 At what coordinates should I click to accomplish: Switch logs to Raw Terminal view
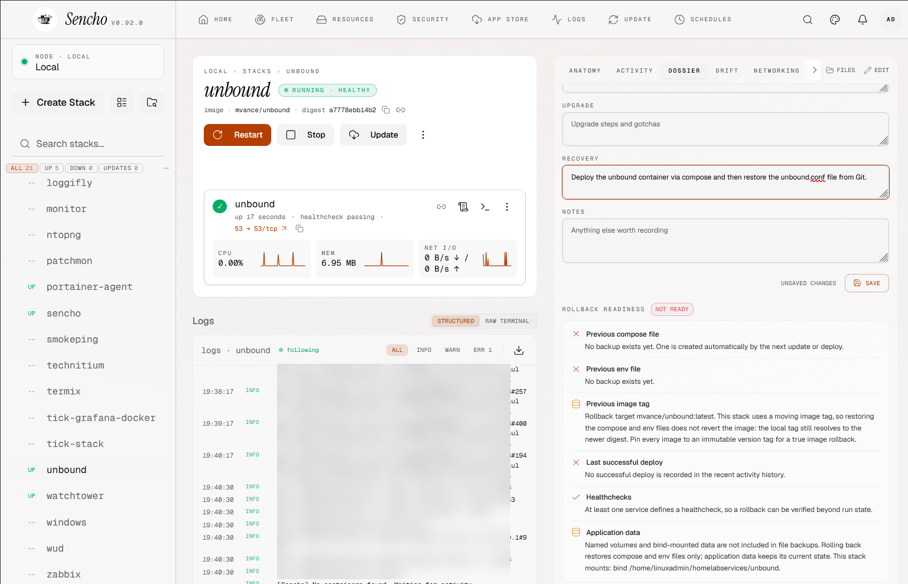click(507, 321)
